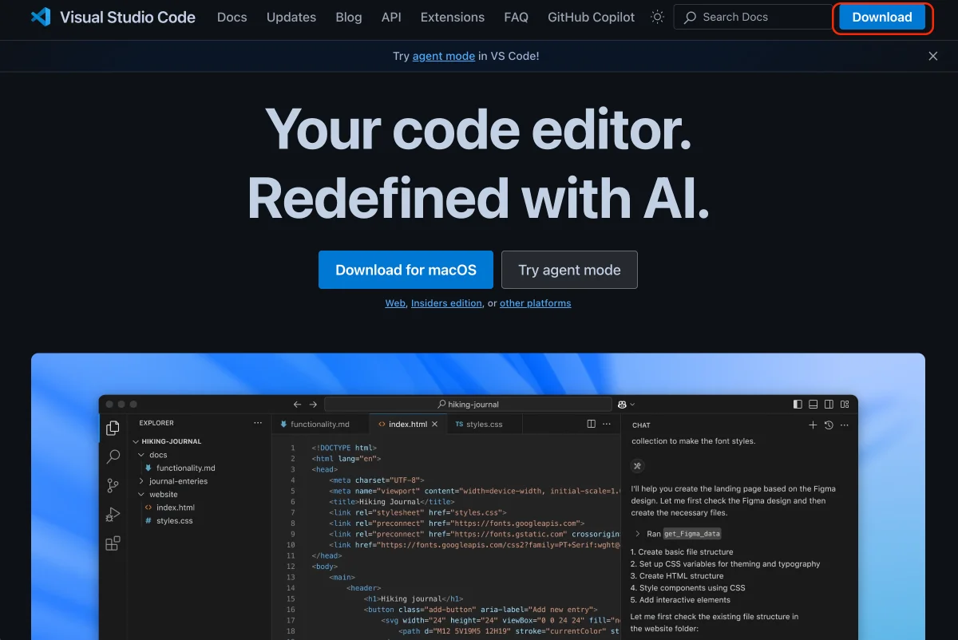Click the forward arrow in editor title bar
Viewport: 958px width, 640px height.
(313, 405)
